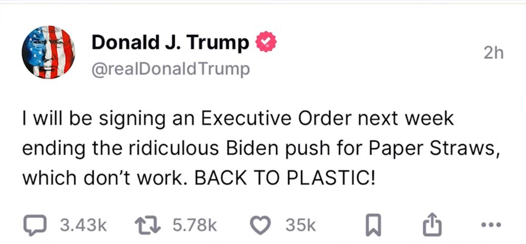Click the 2h timestamp

pyautogui.click(x=493, y=53)
